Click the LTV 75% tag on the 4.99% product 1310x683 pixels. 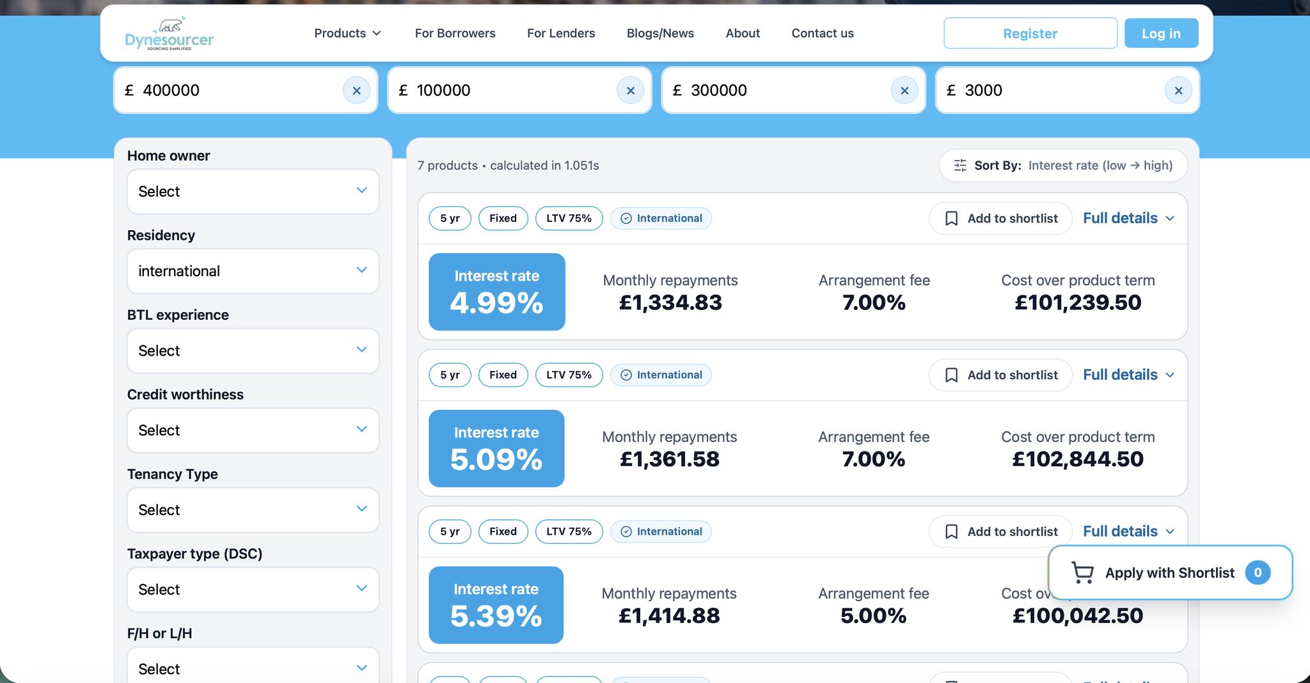(x=569, y=219)
